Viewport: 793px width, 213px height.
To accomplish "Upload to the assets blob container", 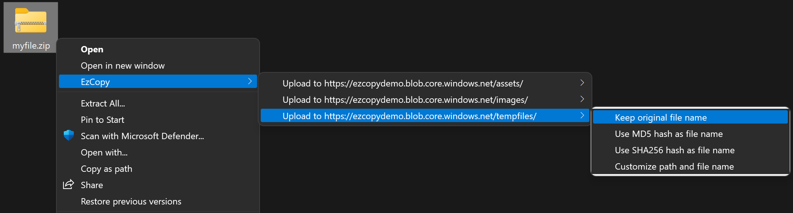I will (x=402, y=83).
